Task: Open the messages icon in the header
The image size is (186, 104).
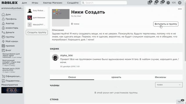Action: (x=162, y=3)
